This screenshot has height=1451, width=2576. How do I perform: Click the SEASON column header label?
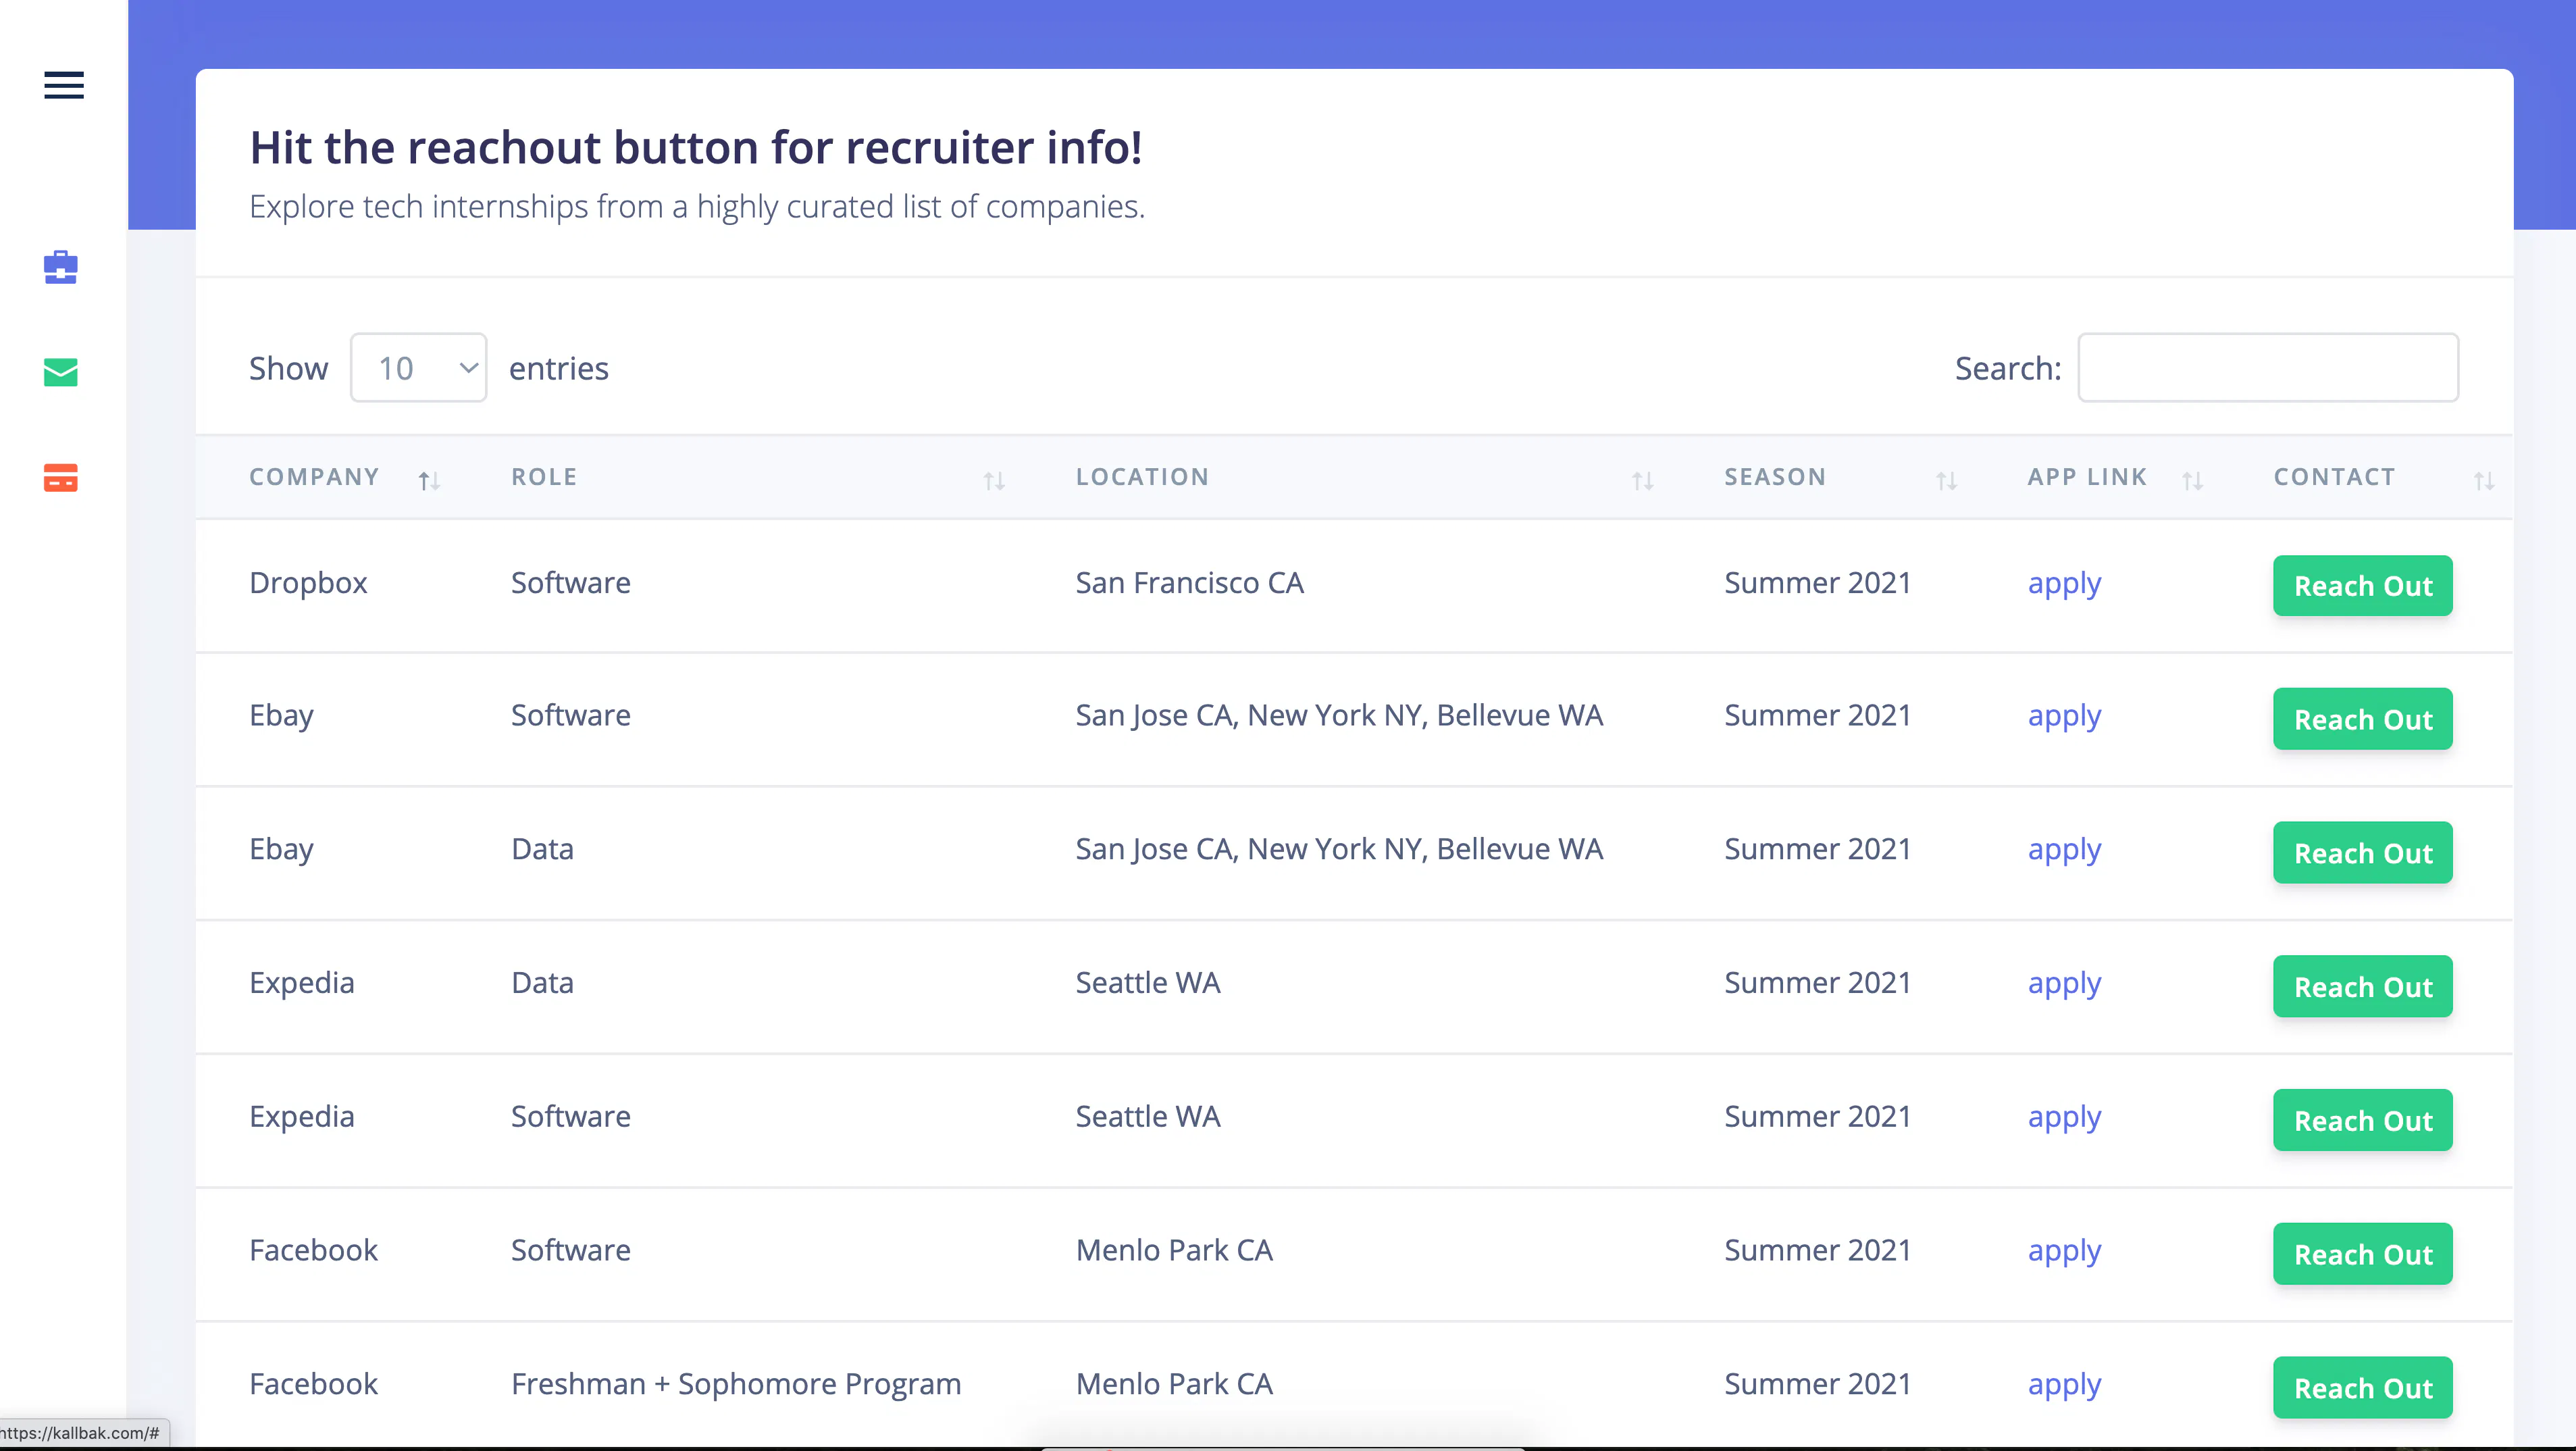(1775, 477)
